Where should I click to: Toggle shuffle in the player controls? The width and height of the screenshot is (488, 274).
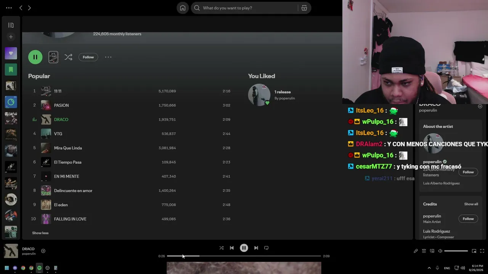click(x=222, y=248)
